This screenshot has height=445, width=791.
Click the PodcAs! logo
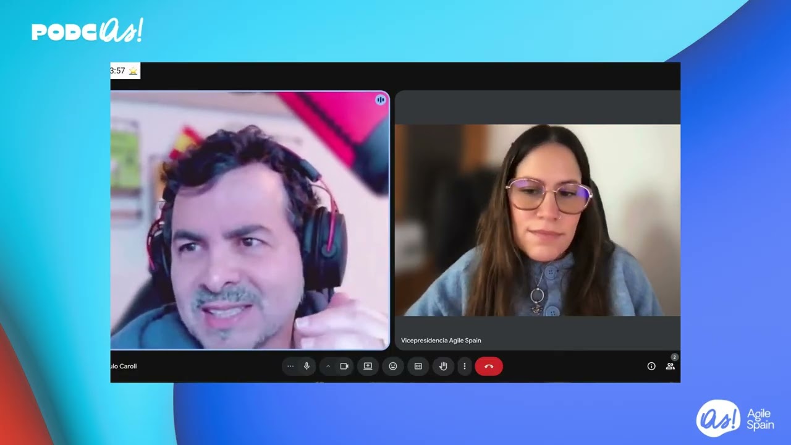coord(87,31)
